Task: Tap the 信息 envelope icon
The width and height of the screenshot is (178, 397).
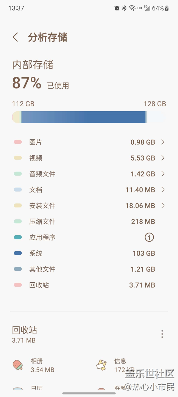Action: tap(101, 365)
